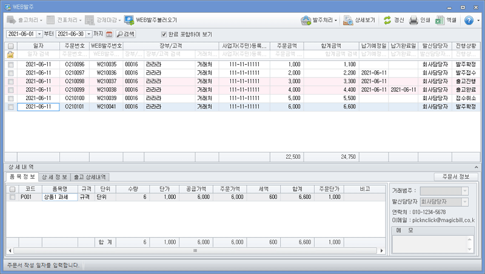Open the calendar icon next to date range

[109, 35]
